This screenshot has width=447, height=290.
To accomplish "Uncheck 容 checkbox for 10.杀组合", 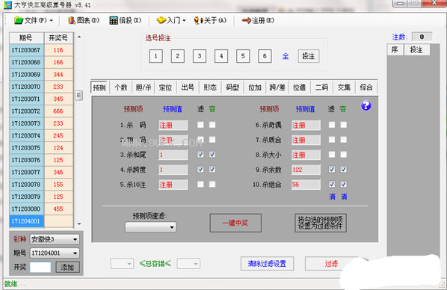I will 344,184.
